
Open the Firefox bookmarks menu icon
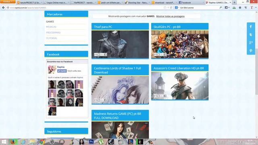(227, 8)
